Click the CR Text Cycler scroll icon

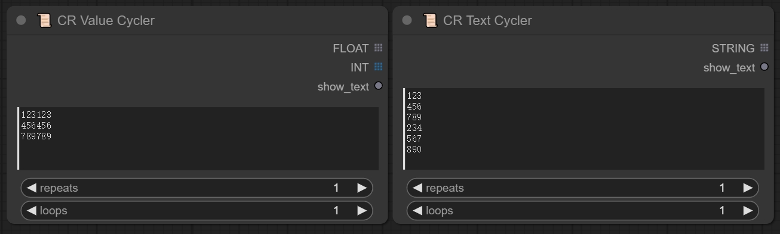point(430,20)
